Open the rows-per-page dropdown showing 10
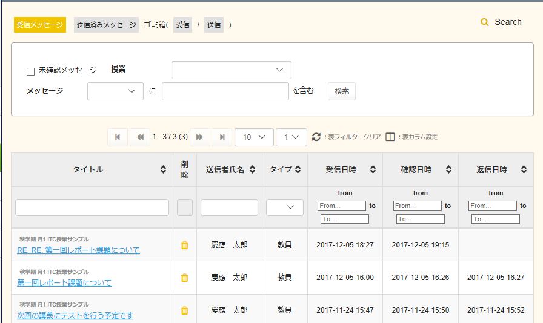543x323 pixels. click(253, 137)
